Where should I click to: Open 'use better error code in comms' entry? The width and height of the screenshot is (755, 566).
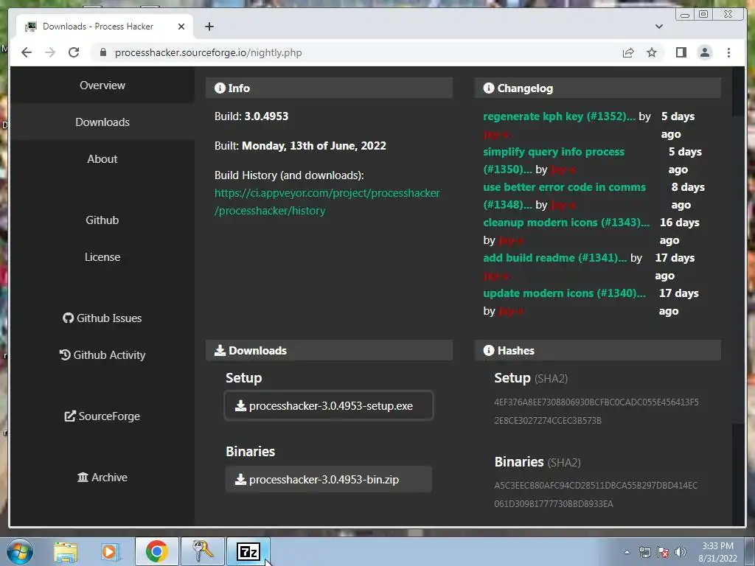coord(564,195)
